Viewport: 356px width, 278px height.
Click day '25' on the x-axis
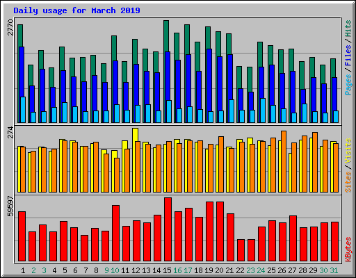[271, 270]
